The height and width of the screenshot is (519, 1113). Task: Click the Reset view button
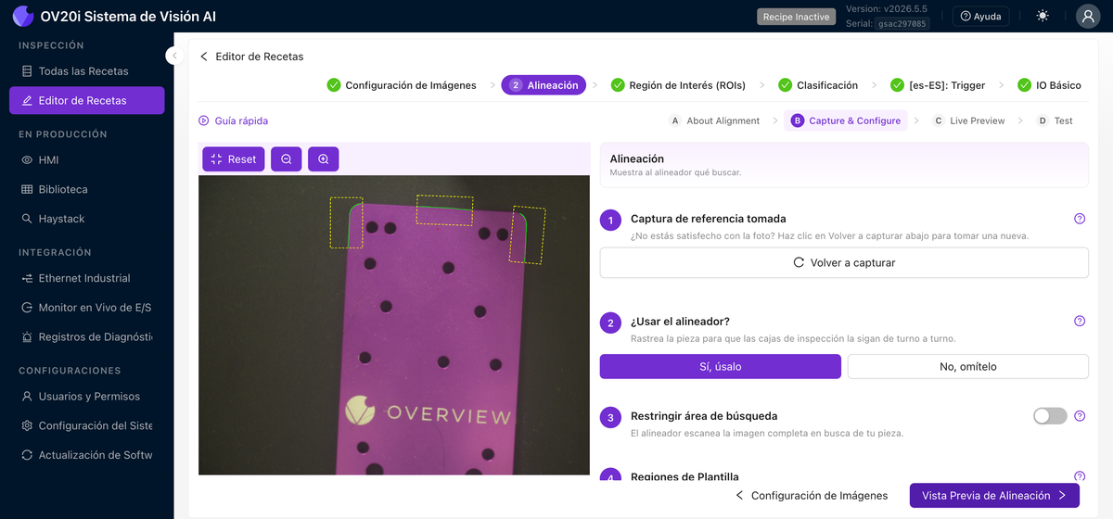pyautogui.click(x=234, y=159)
